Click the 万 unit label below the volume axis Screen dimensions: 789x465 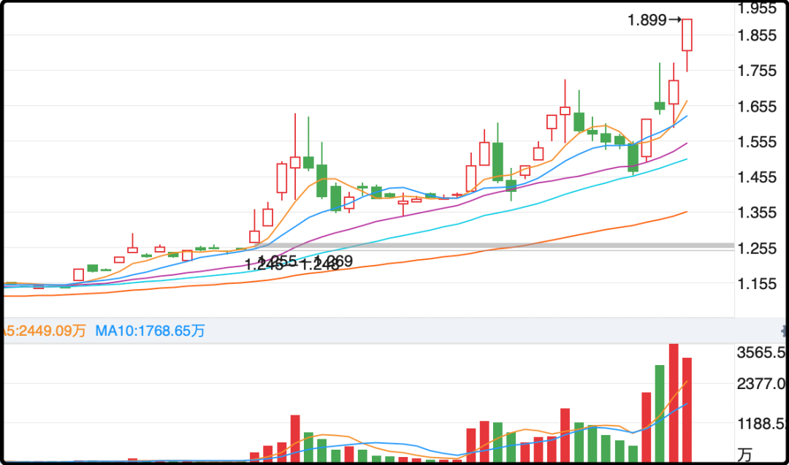pyautogui.click(x=744, y=455)
